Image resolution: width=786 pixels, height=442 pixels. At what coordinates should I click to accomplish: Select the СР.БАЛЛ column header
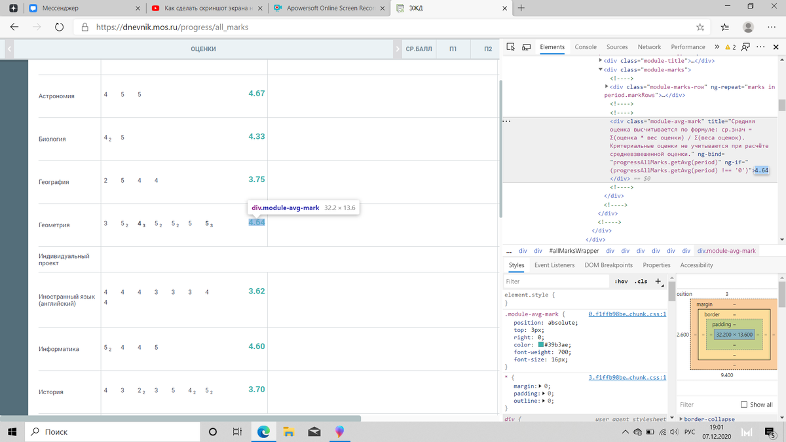[419, 49]
